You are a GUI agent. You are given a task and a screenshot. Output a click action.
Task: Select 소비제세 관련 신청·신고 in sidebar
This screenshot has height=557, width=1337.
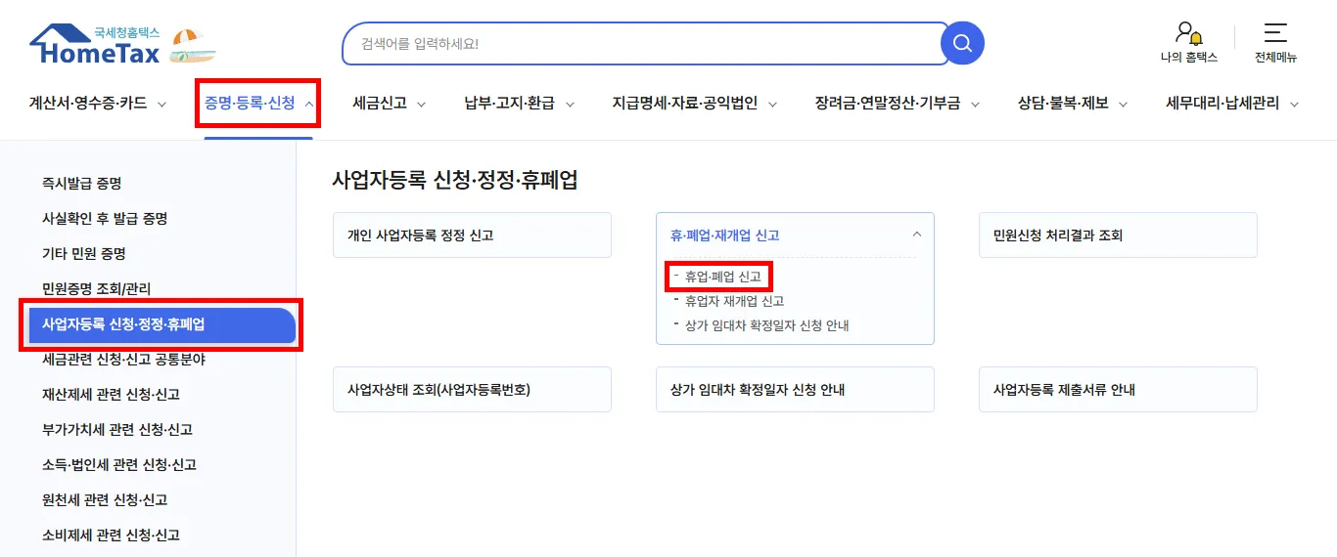point(111,536)
